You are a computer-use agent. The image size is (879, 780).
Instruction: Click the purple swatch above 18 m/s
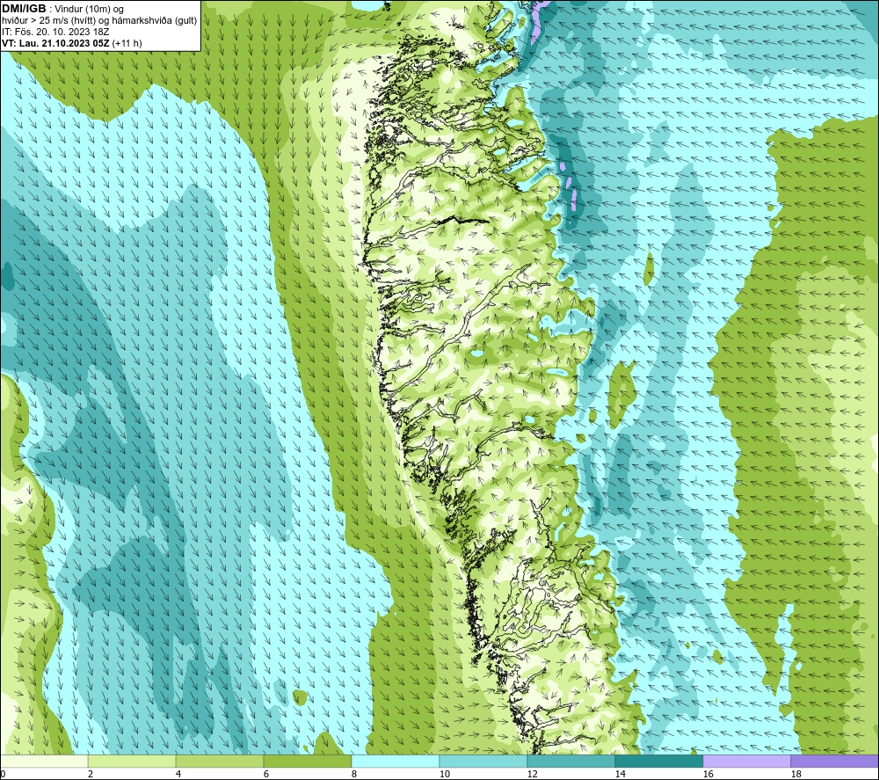834,761
